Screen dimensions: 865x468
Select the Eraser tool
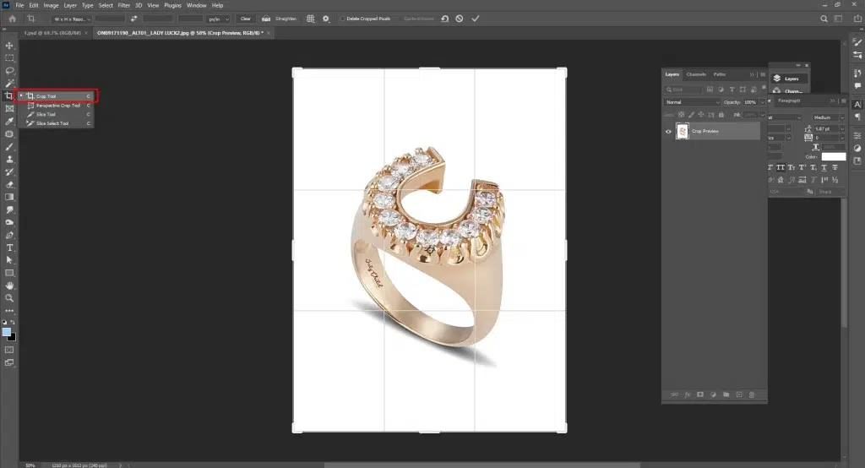tap(9, 185)
